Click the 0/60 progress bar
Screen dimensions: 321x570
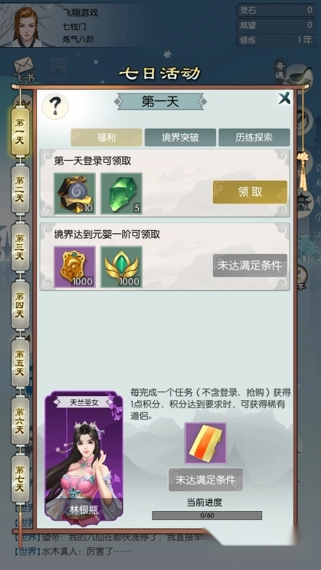click(x=207, y=515)
